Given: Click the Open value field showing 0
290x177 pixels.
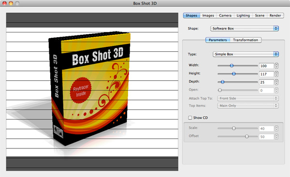Looking at the screenshot, I should click(x=266, y=90).
